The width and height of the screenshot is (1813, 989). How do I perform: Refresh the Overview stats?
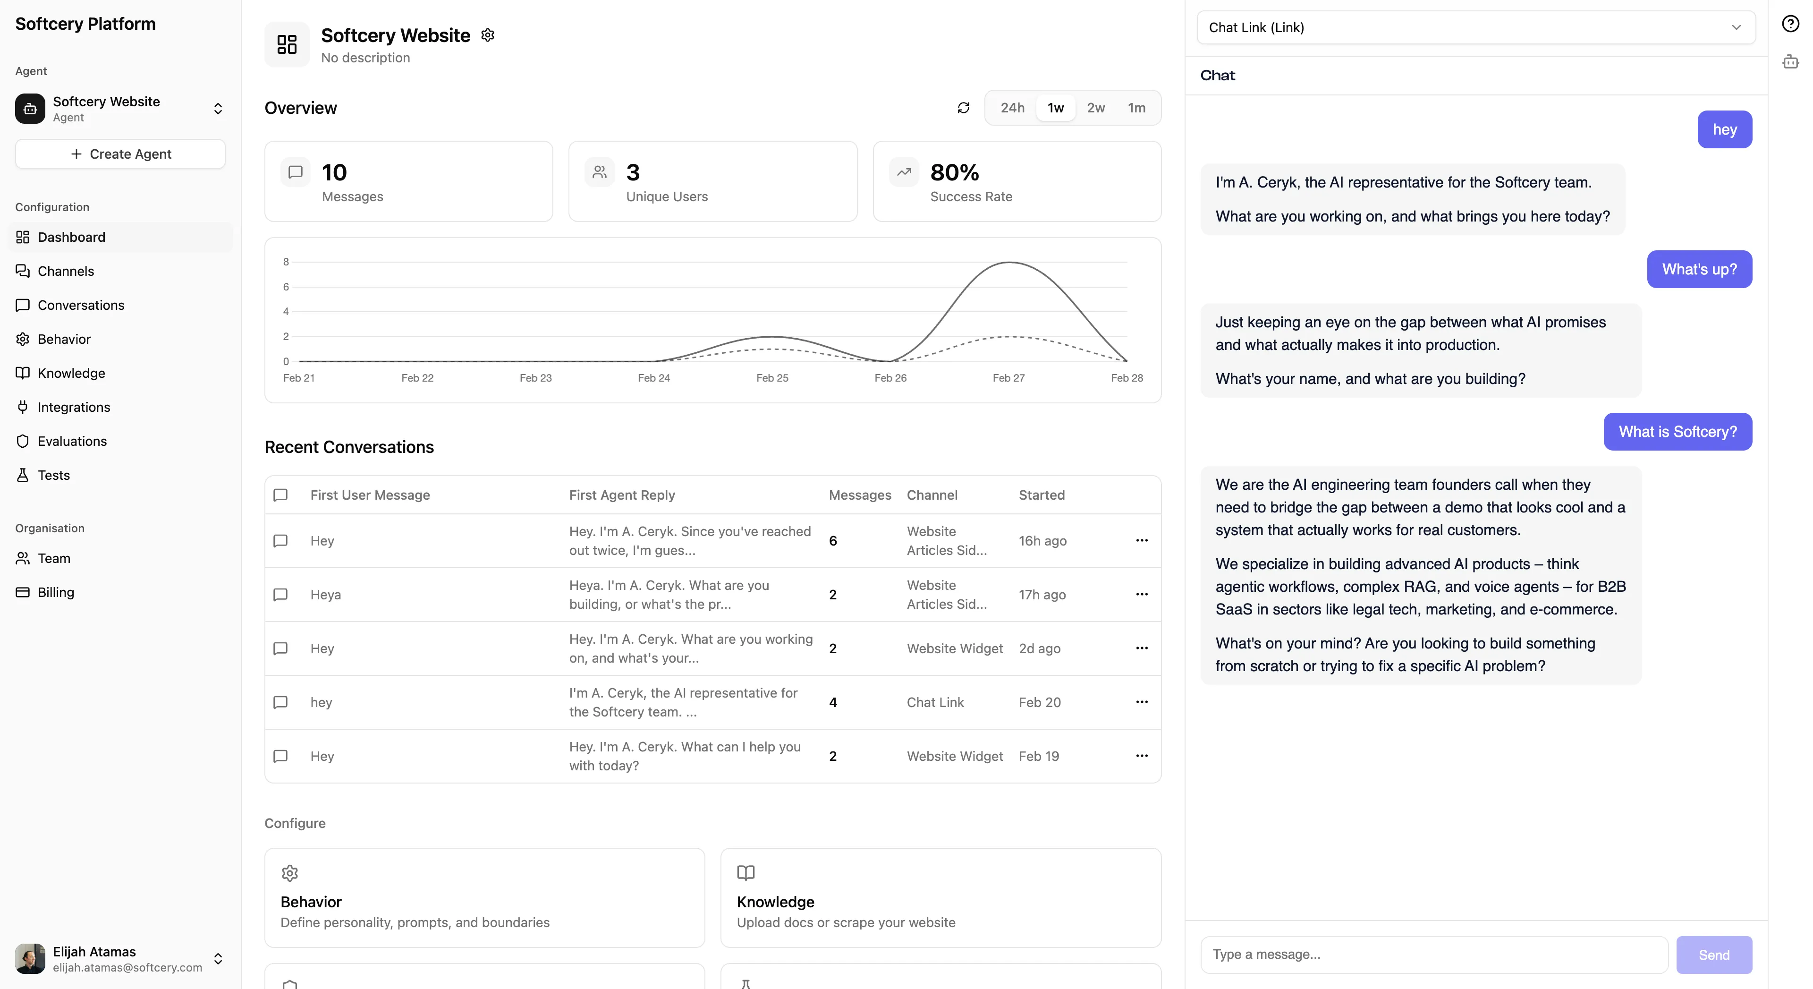(964, 108)
